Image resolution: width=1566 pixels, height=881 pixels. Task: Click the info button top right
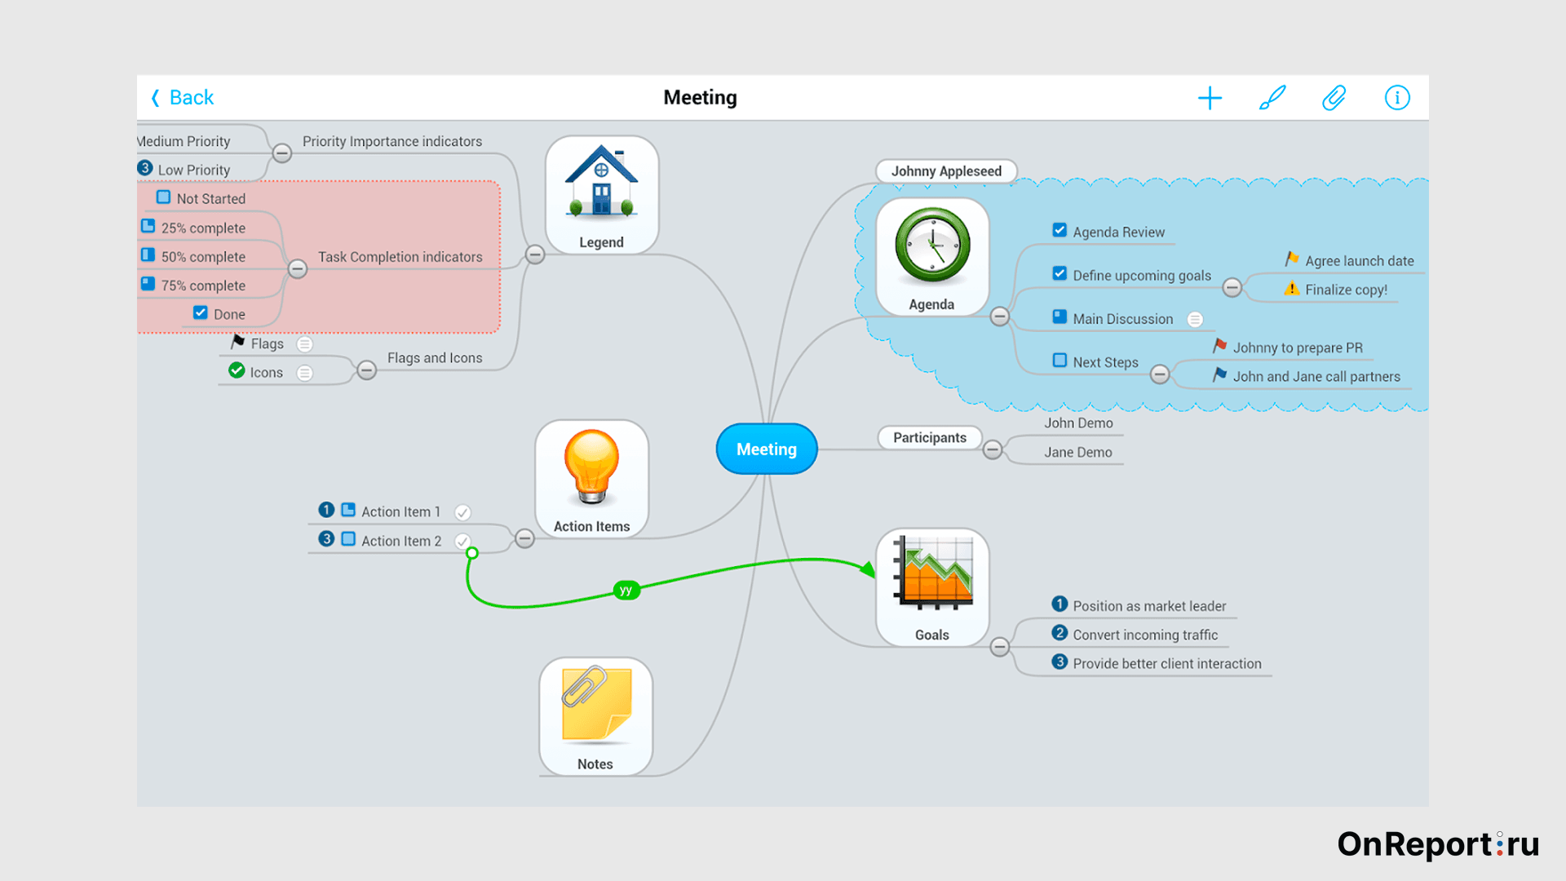tap(1396, 98)
